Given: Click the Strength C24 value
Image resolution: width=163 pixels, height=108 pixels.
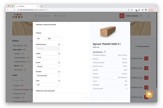Looking at the screenshot, I should 126,85.
